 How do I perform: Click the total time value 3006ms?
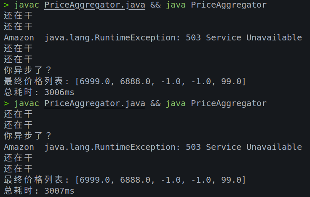pyautogui.click(x=59, y=93)
